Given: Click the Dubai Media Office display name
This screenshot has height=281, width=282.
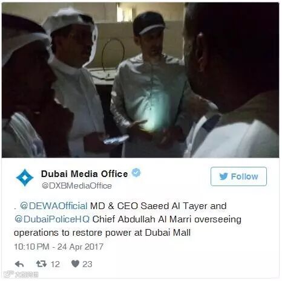Looking at the screenshot, I should (x=85, y=173).
